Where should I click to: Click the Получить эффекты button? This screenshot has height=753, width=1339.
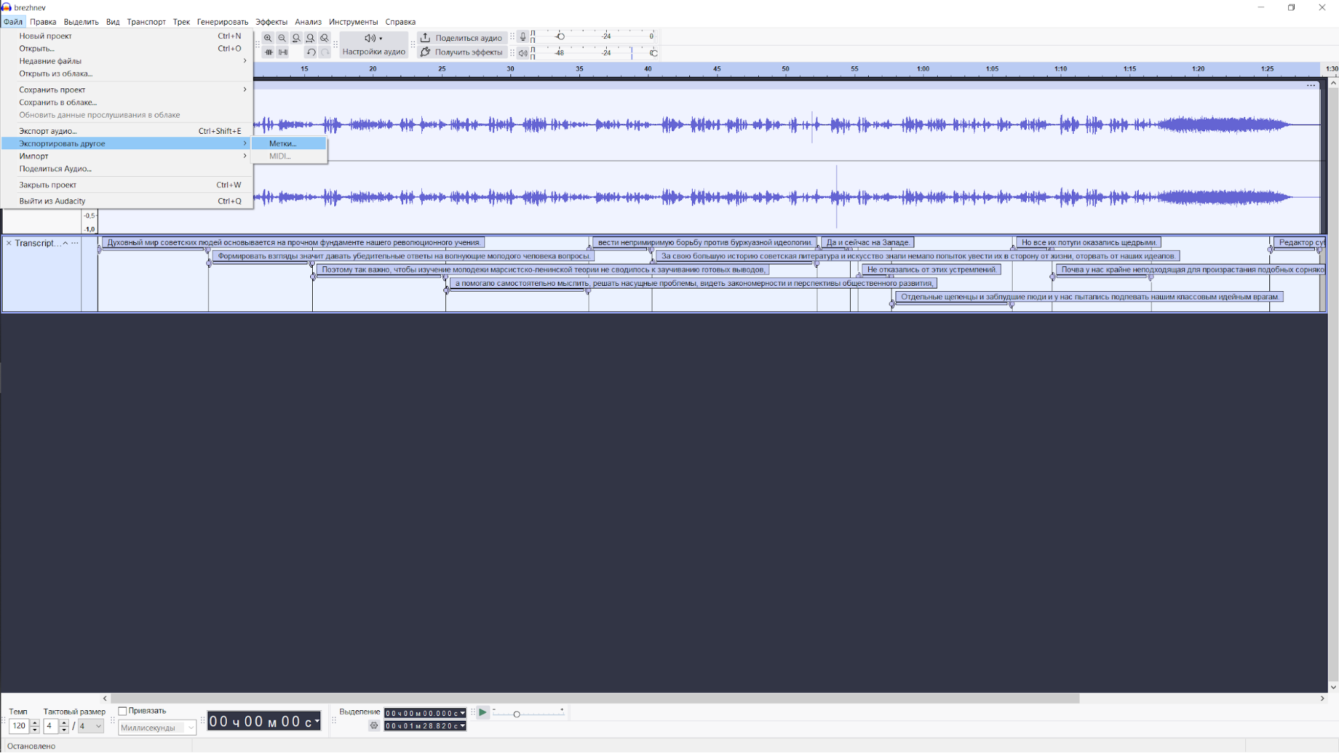(462, 52)
